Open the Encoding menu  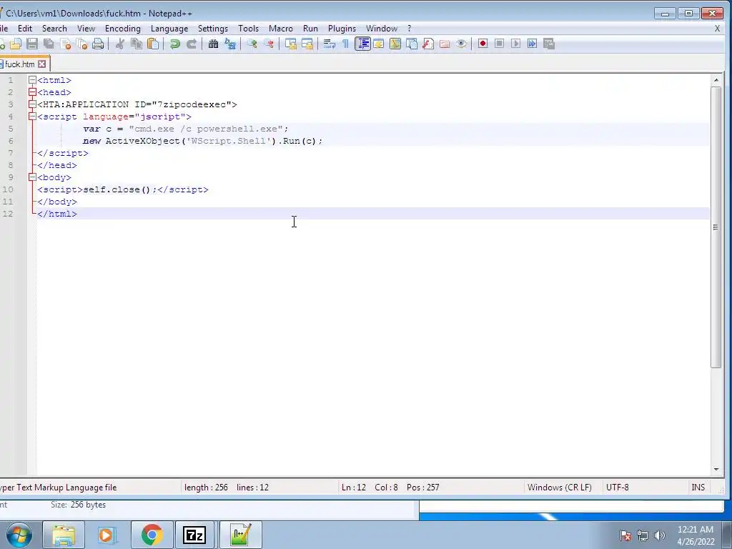point(123,29)
